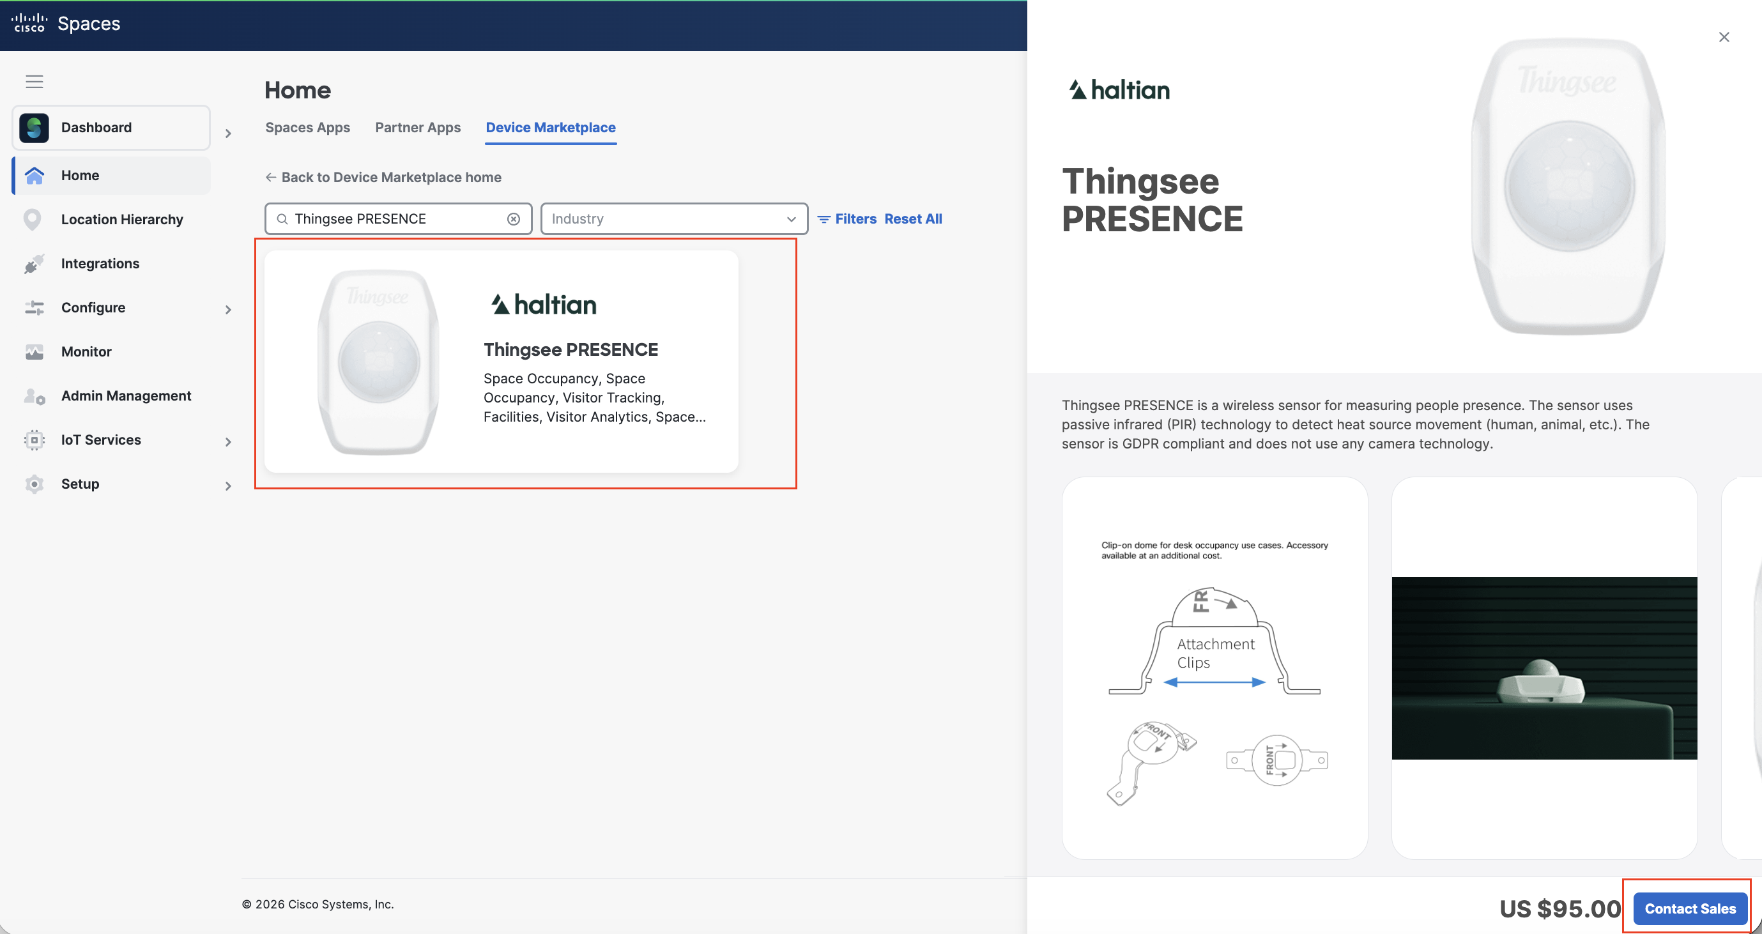Screen dimensions: 1762x934
Task: Expand the Dashboard switcher chevron
Action: [229, 134]
